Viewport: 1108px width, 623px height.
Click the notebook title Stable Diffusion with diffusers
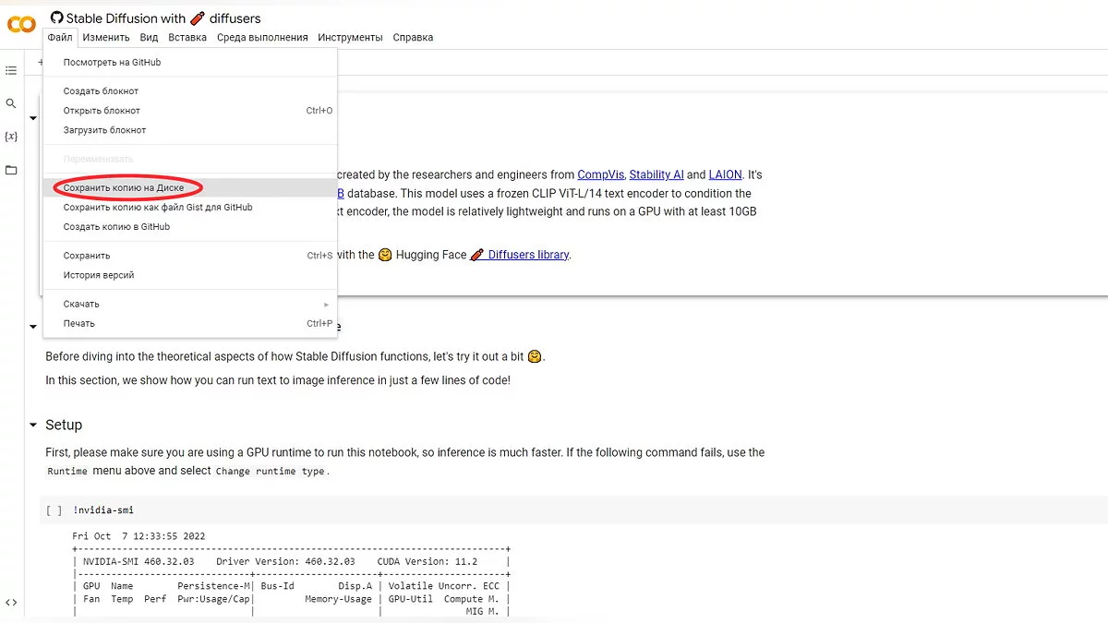(x=163, y=18)
